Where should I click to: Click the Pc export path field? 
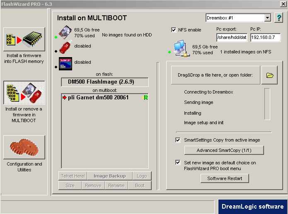click(x=232, y=37)
